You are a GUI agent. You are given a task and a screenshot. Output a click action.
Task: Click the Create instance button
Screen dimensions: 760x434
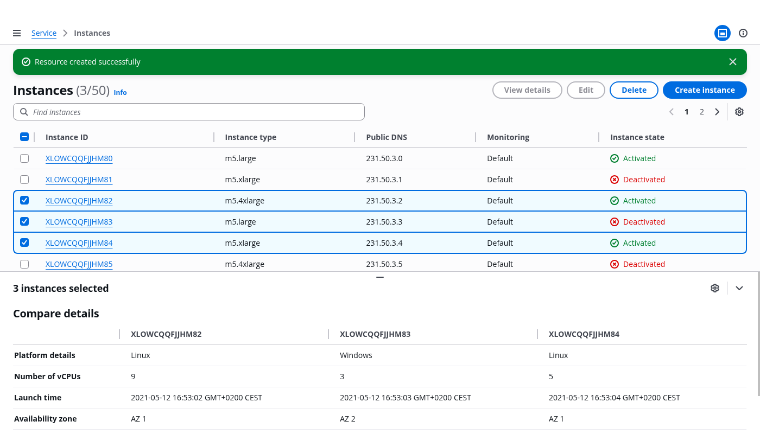(704, 90)
